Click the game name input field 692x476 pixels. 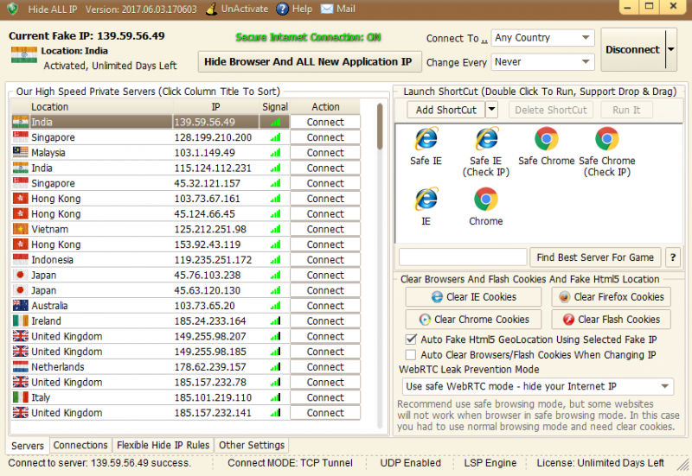(x=463, y=257)
